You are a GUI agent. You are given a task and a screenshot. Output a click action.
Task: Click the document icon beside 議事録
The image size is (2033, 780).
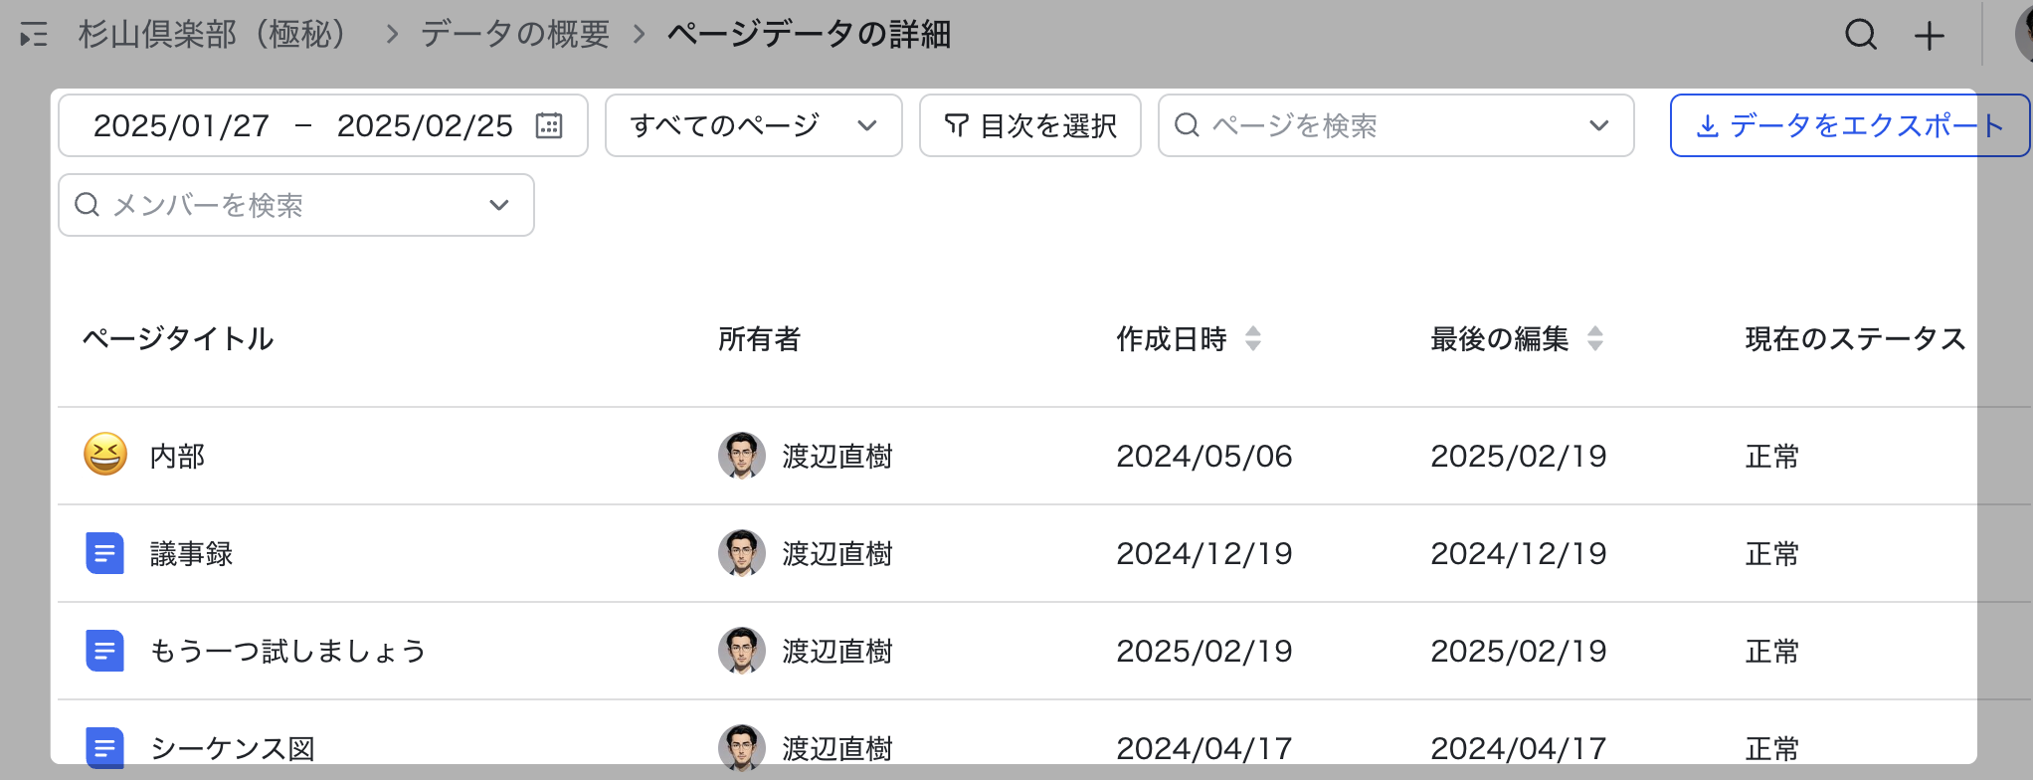105,553
